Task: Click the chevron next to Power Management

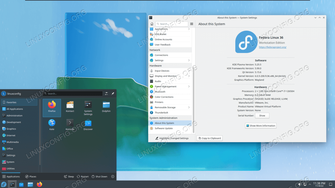Action: click(x=189, y=87)
